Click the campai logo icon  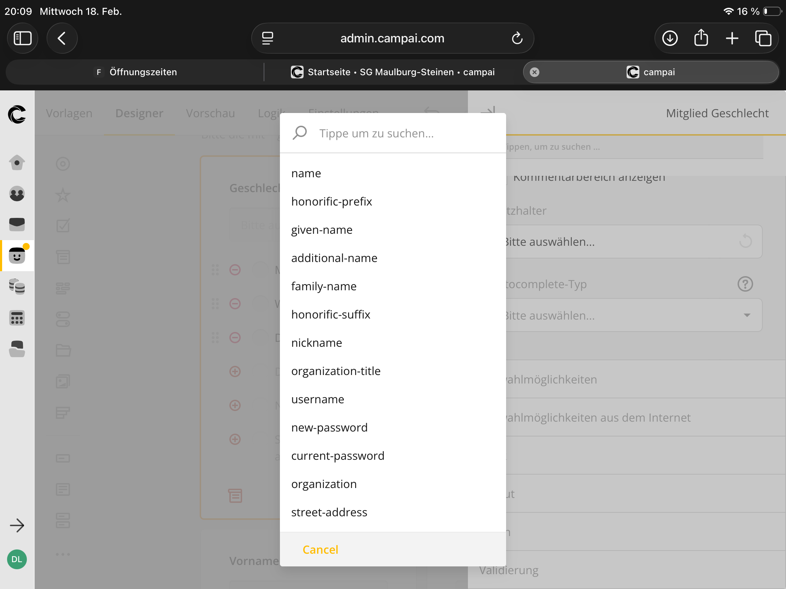[x=17, y=114]
